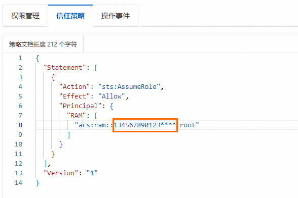Click the "Principal" key on line 6
The image size is (298, 198).
(80, 106)
